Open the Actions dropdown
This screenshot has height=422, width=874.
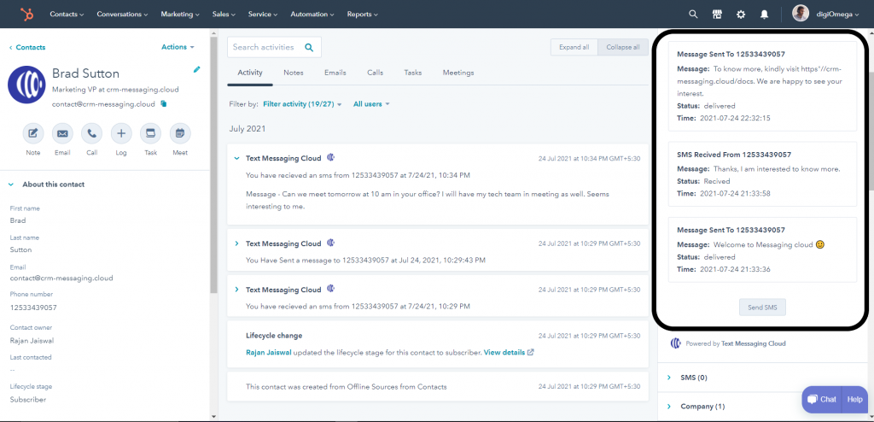[178, 48]
